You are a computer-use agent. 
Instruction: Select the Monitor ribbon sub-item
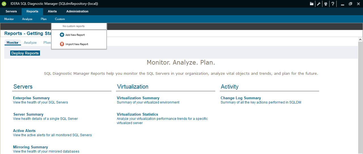(x=9, y=19)
